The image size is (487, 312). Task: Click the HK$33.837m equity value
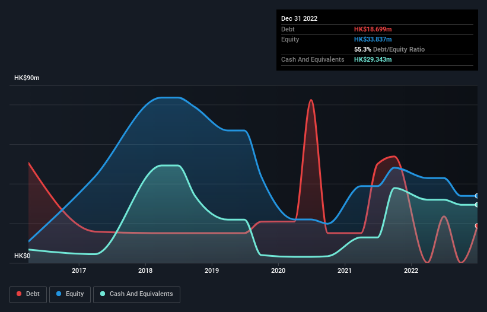(x=373, y=39)
